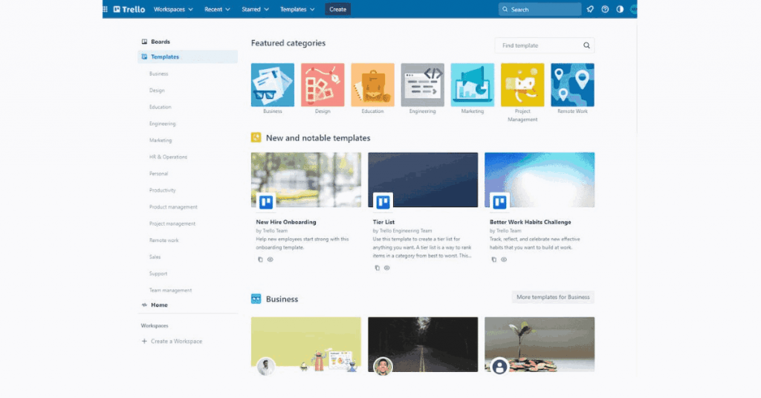Viewport: 761px width, 398px height.
Task: Click Better Work Habits blue cover thumbnail
Action: [x=540, y=180]
